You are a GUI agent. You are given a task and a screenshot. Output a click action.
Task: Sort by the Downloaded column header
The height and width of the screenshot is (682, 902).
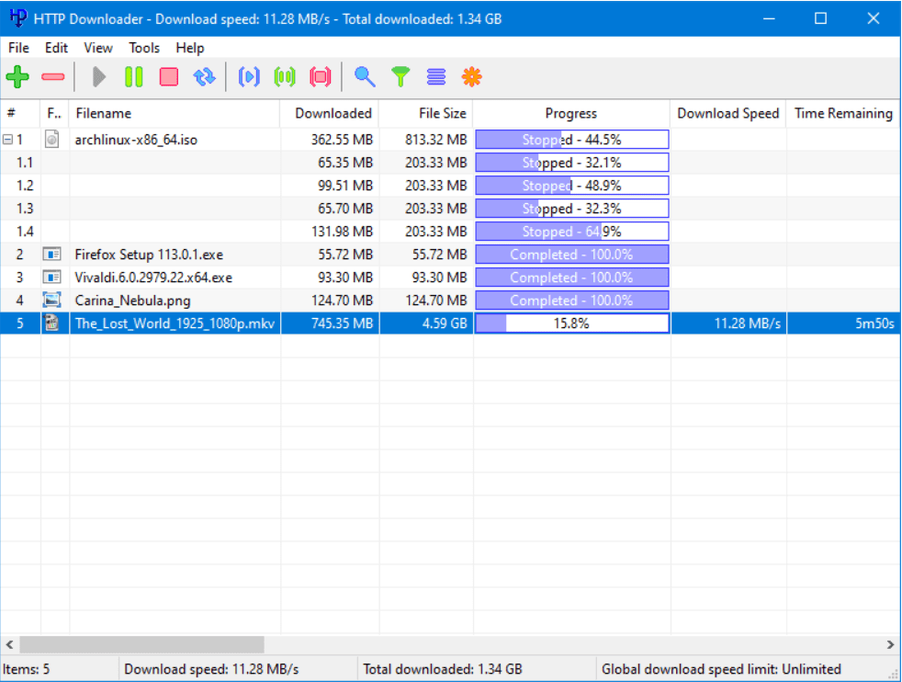[x=330, y=113]
